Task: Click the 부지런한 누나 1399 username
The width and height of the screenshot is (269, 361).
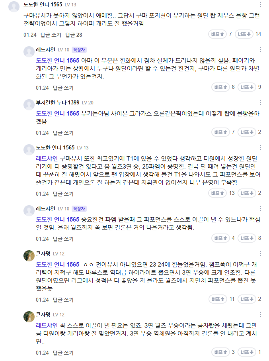Action: coord(57,102)
